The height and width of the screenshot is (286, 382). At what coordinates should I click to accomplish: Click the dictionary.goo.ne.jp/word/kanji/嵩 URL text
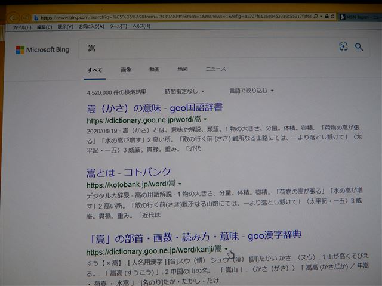tap(154, 250)
